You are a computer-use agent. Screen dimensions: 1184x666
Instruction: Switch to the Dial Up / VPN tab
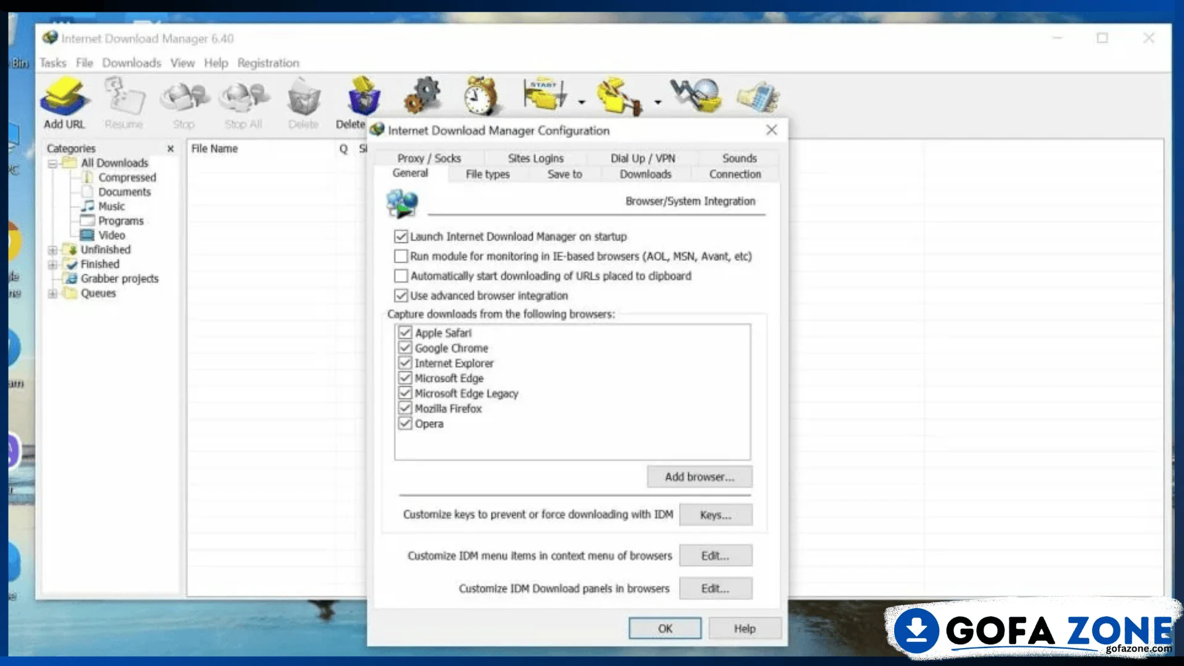[643, 158]
